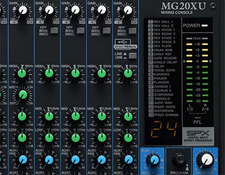Select effect 14 KARAOKE
This screenshot has width=225, height=175.
pos(159,74)
